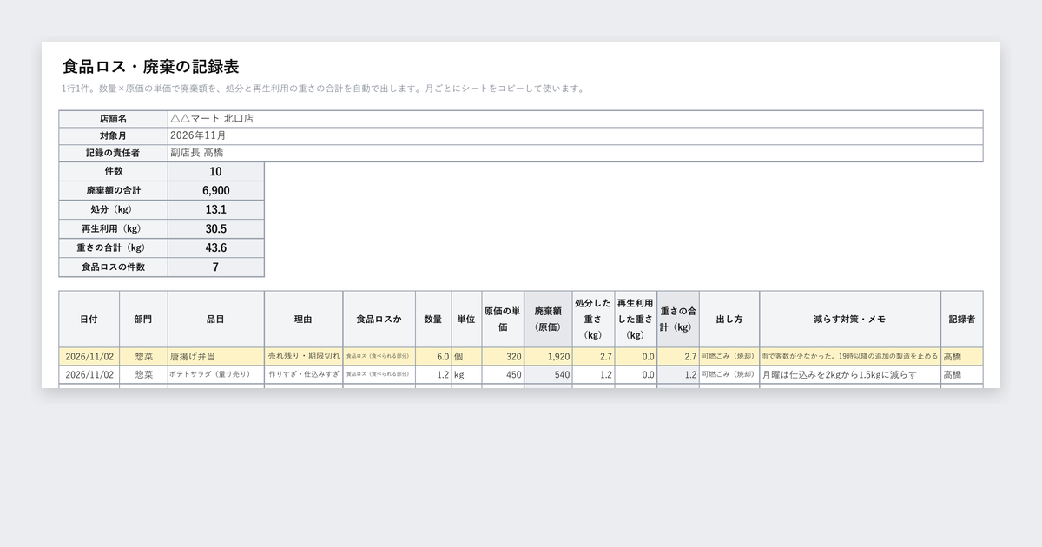This screenshot has height=547, width=1042.
Task: Select the 日付 column header
Action: [x=89, y=320]
